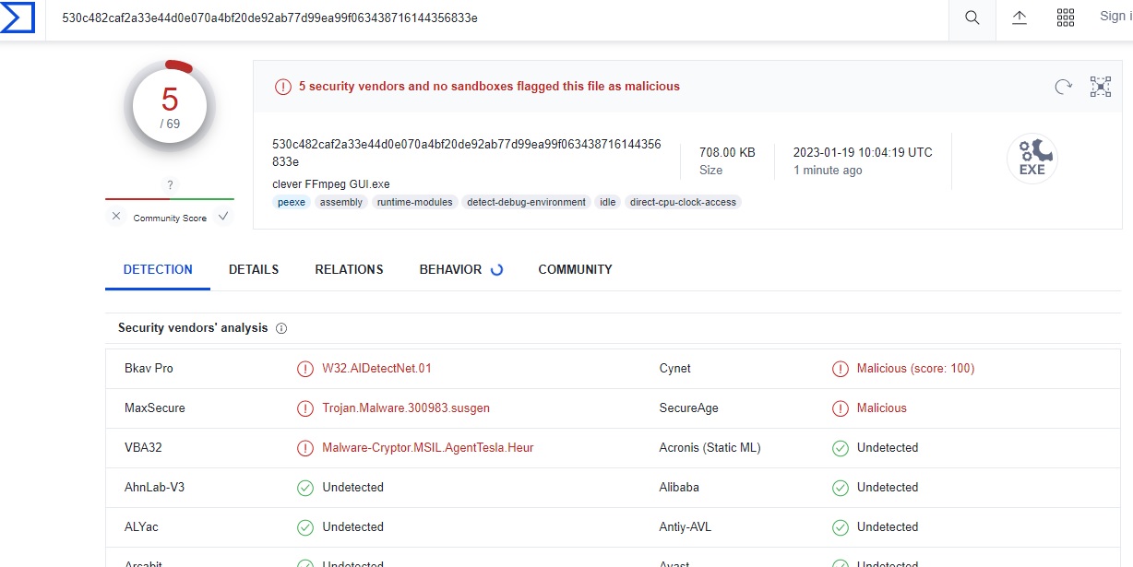Click the Antiy-AVL vendor name
This screenshot has width=1133, height=567.
[x=686, y=527]
